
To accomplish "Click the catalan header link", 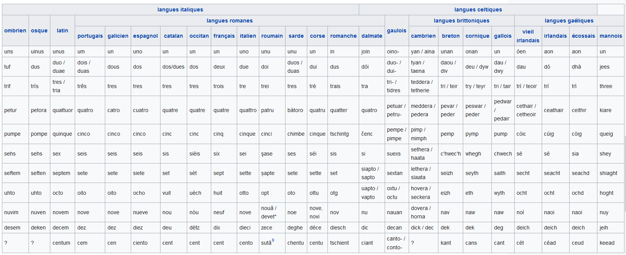I will tap(173, 36).
